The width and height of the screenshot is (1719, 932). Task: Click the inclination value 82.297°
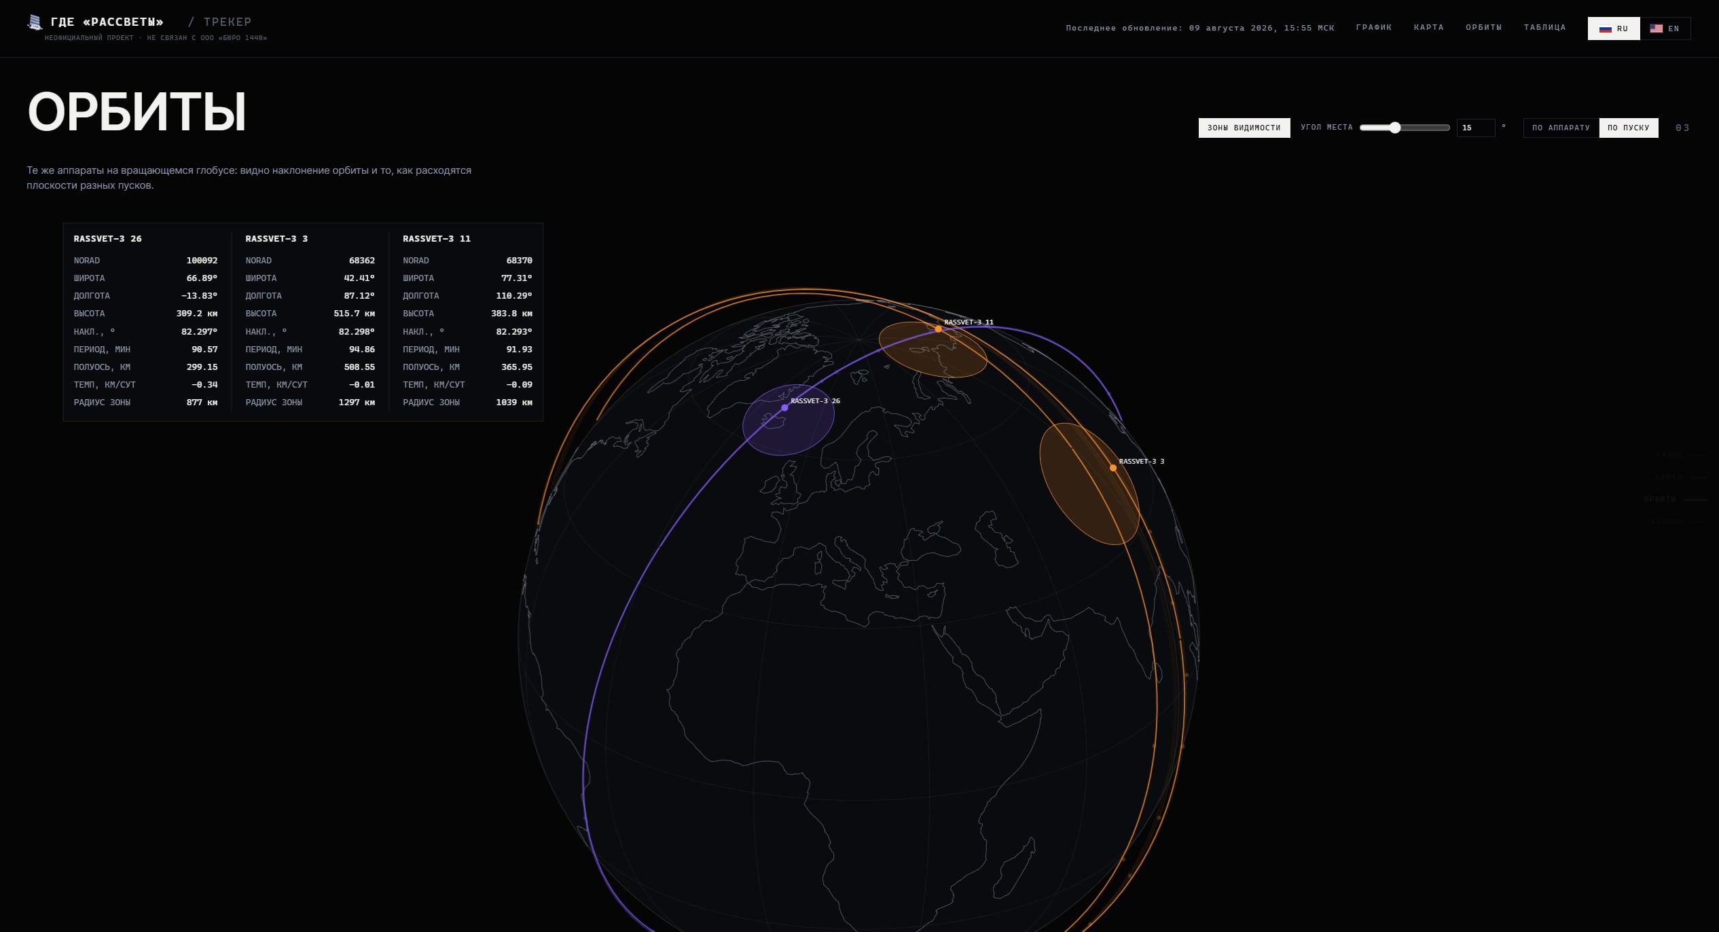[200, 332]
